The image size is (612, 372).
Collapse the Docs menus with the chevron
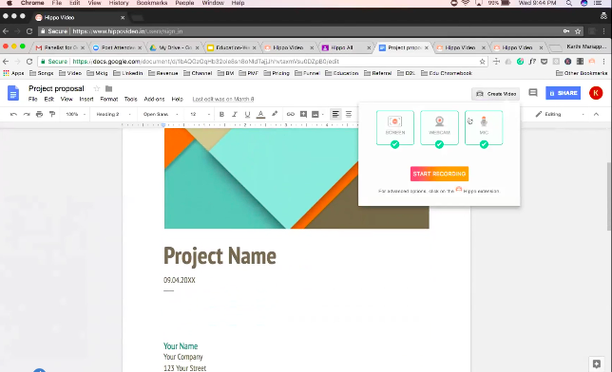(x=596, y=114)
